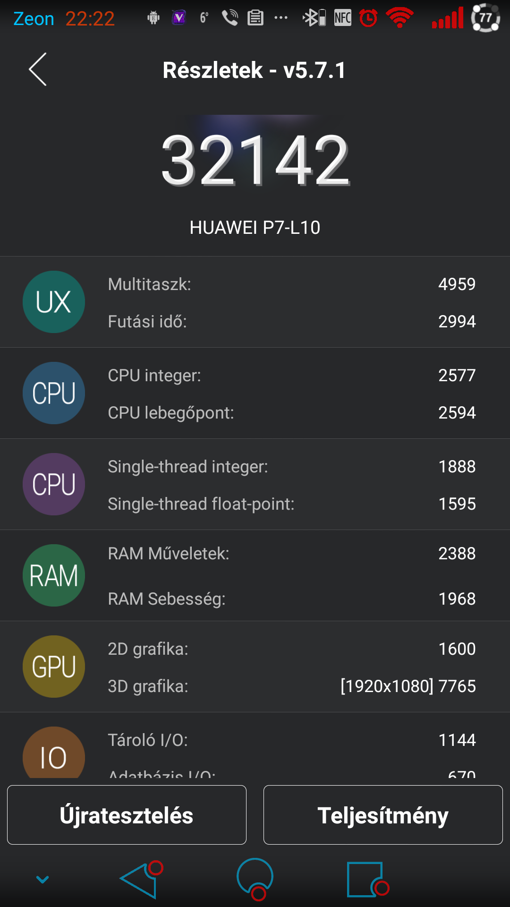Tap the green RAM category icon
The image size is (510, 907).
coord(54,575)
